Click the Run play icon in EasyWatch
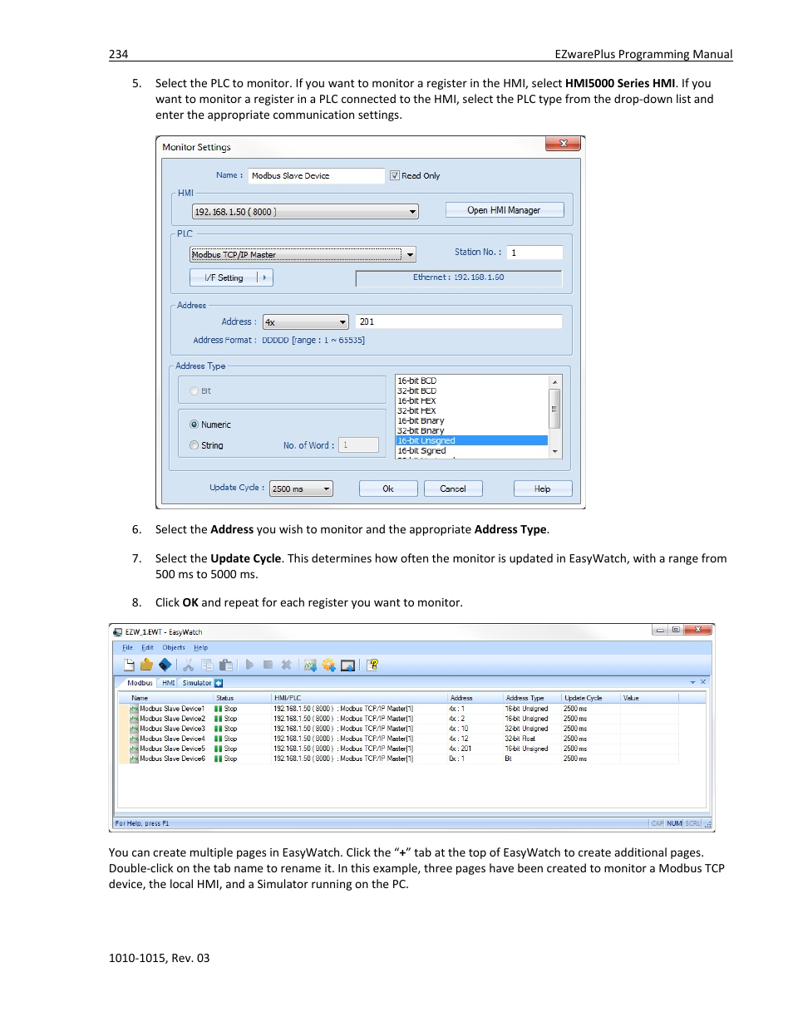The height and width of the screenshot is (1026, 793). (249, 665)
